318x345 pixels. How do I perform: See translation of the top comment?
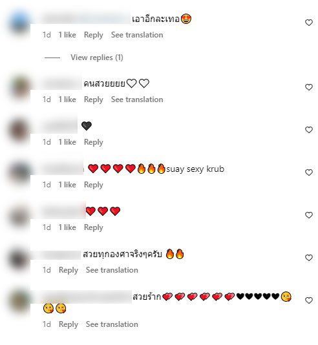[x=137, y=35]
